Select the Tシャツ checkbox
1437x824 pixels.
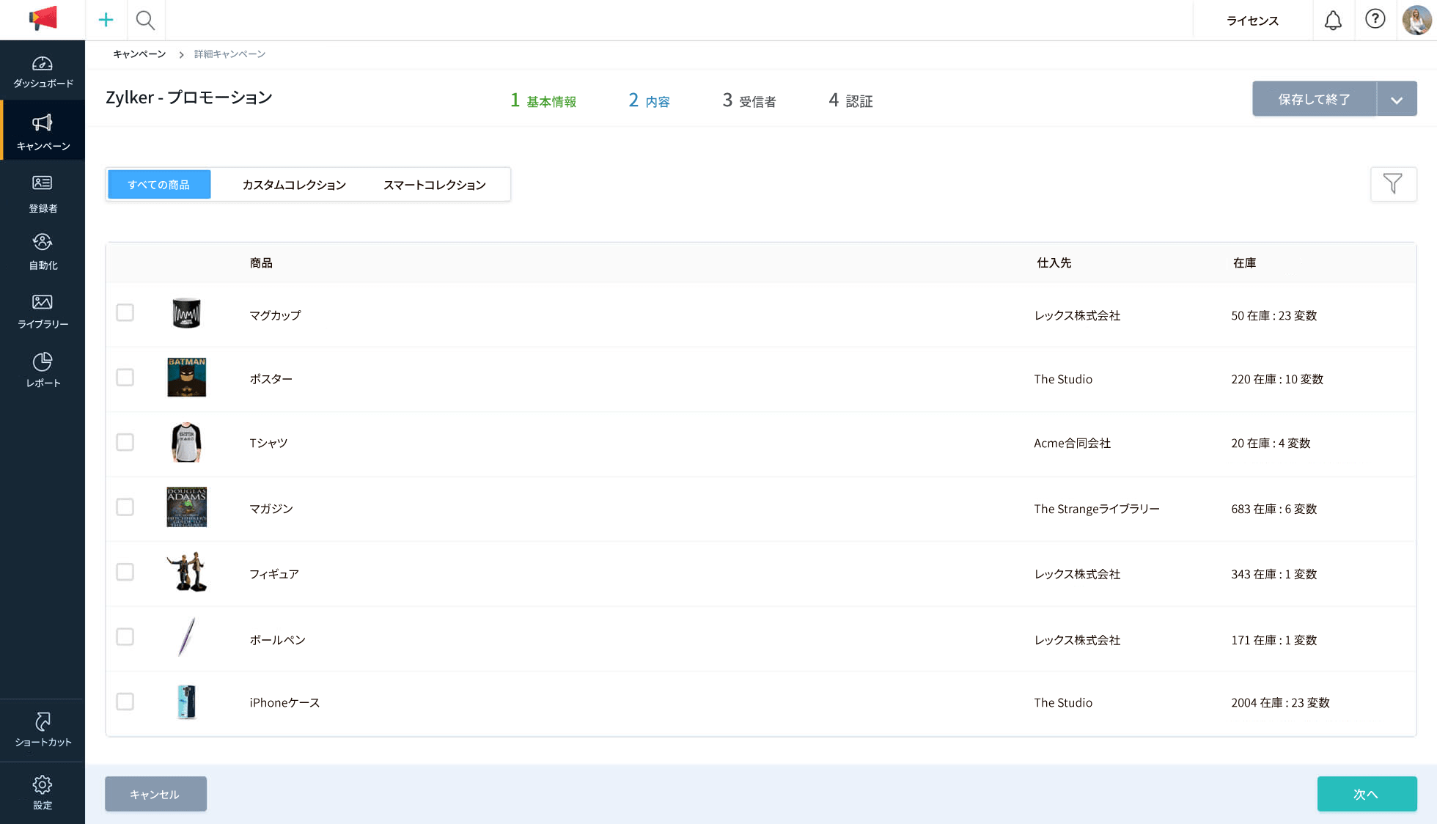tap(125, 442)
